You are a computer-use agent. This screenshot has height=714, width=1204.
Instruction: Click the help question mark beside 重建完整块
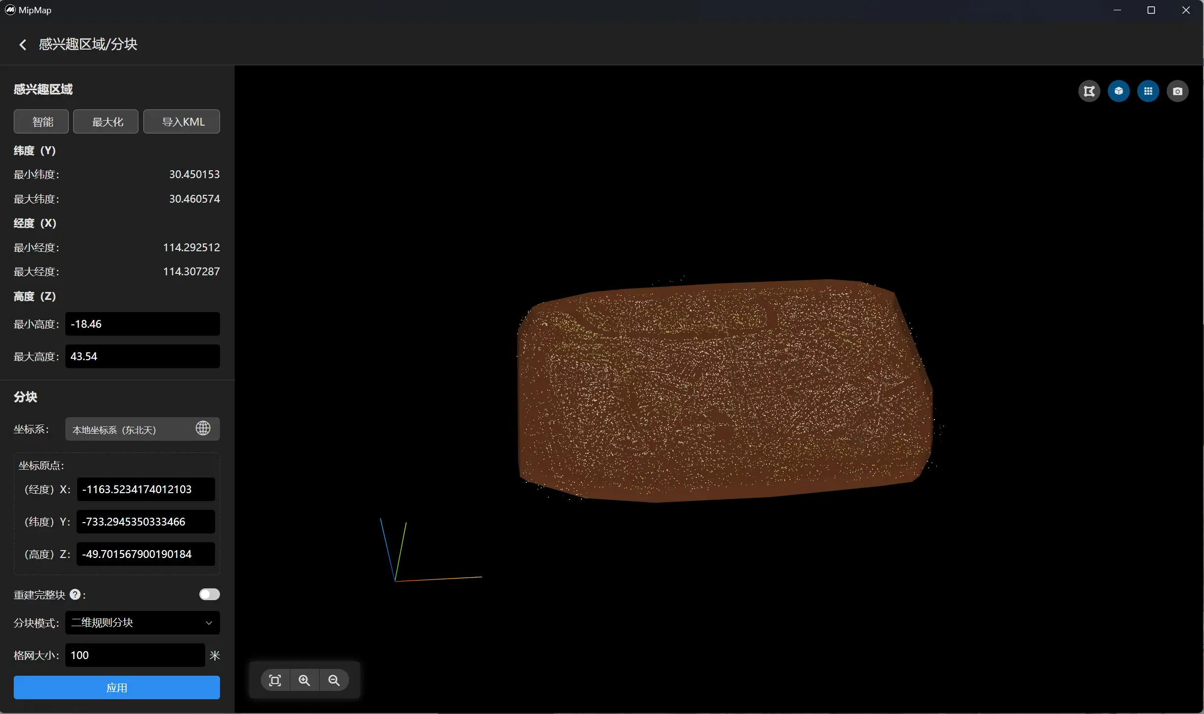pyautogui.click(x=75, y=595)
